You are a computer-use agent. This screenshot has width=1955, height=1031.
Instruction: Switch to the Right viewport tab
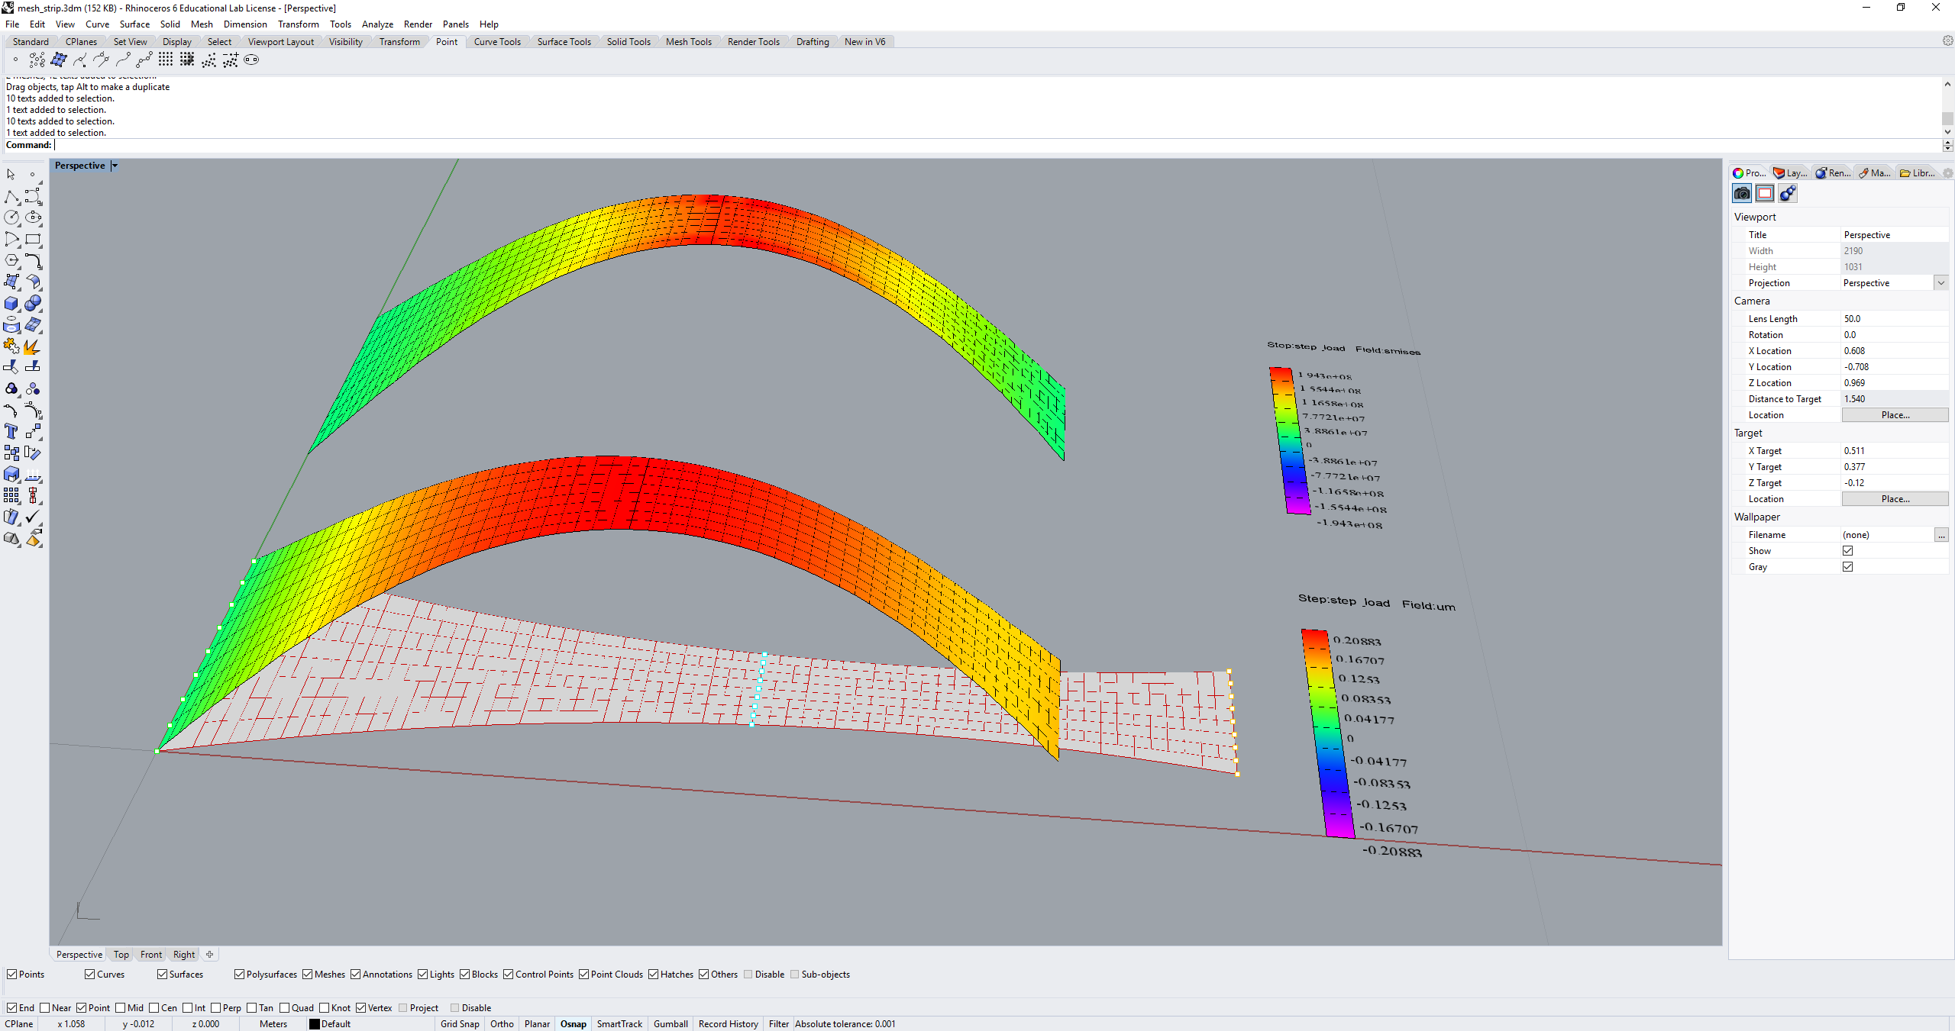(x=183, y=954)
